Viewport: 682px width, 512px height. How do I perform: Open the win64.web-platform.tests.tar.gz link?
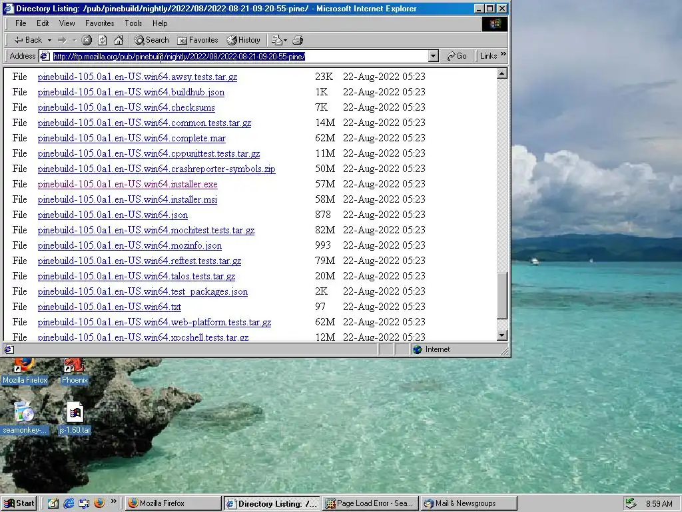[155, 322]
